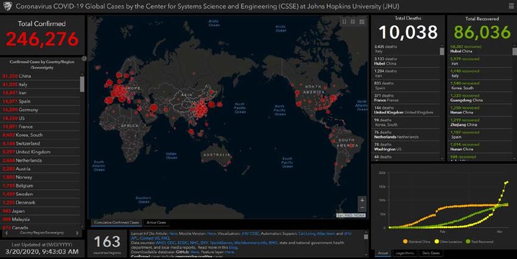The image size is (517, 259).
Task: Select Iran in confirmed cases list
Action: tap(40, 93)
